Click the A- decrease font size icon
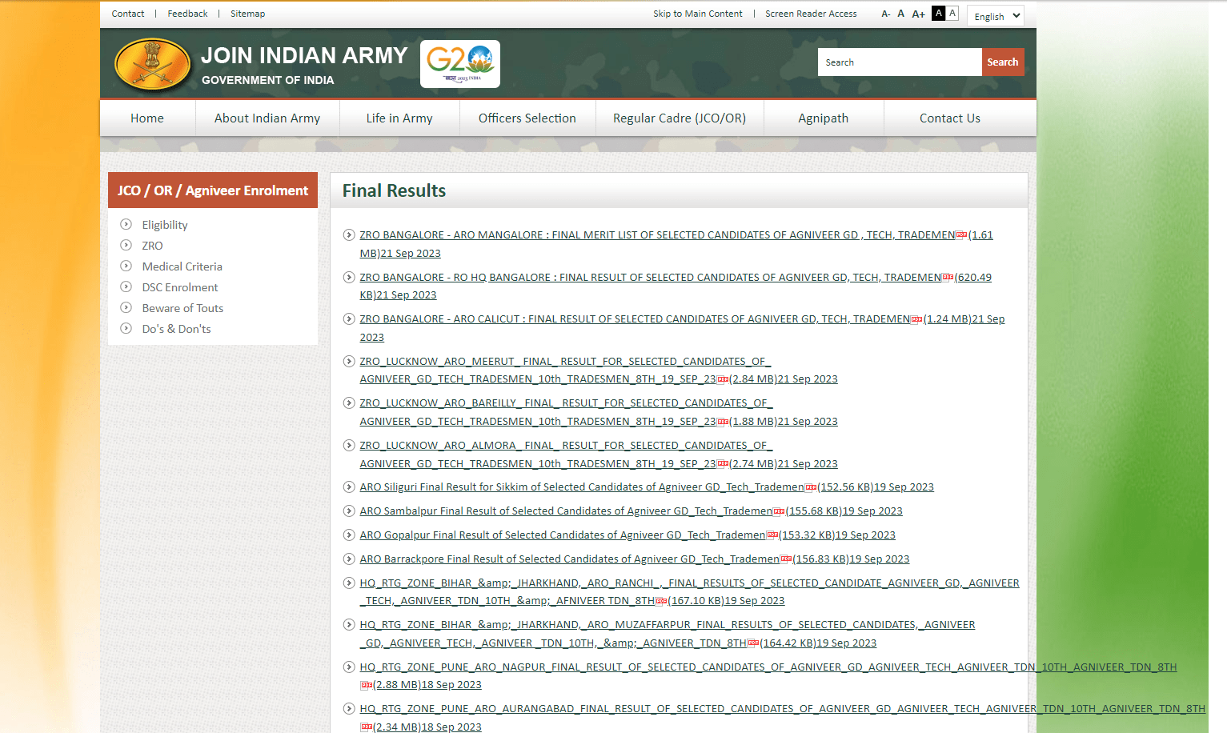Image resolution: width=1227 pixels, height=733 pixels. (885, 14)
